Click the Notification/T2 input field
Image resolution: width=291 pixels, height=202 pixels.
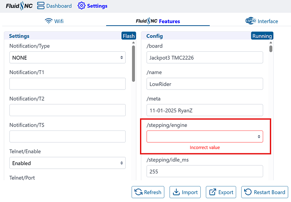67,110
